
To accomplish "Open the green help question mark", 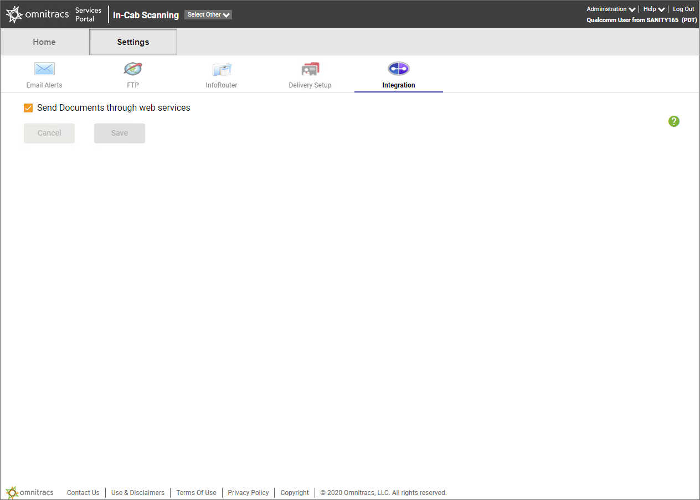I will point(673,121).
